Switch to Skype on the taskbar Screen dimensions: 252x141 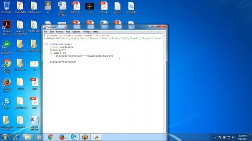tap(74, 137)
